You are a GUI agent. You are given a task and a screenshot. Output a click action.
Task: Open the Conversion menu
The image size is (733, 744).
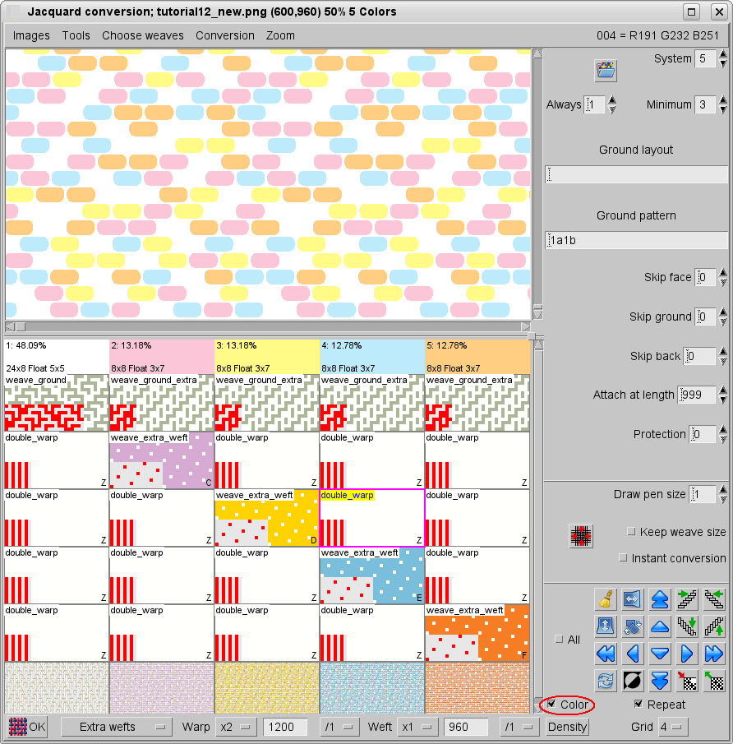[x=224, y=35]
